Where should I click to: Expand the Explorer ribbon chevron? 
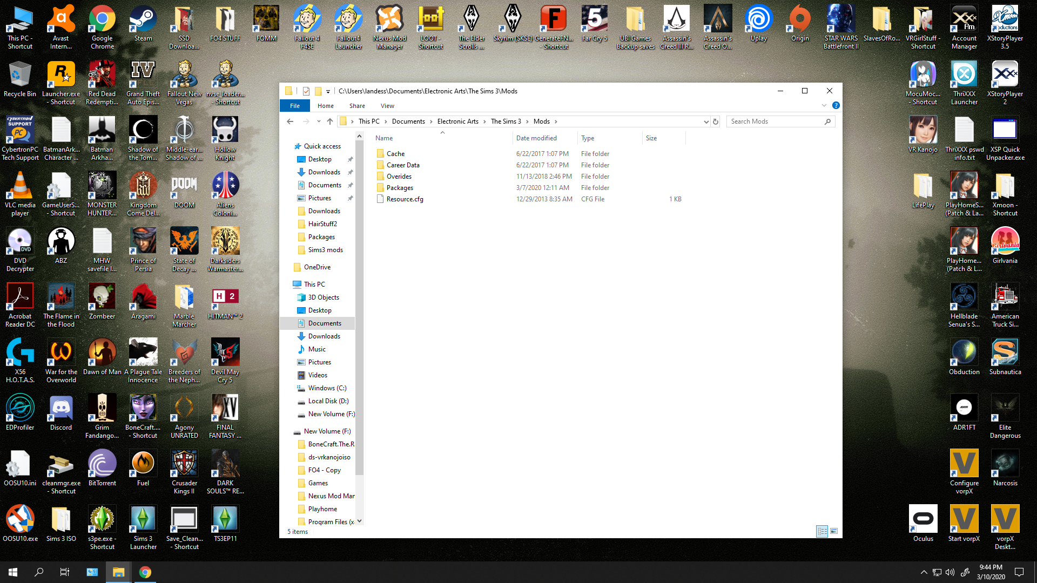824,106
